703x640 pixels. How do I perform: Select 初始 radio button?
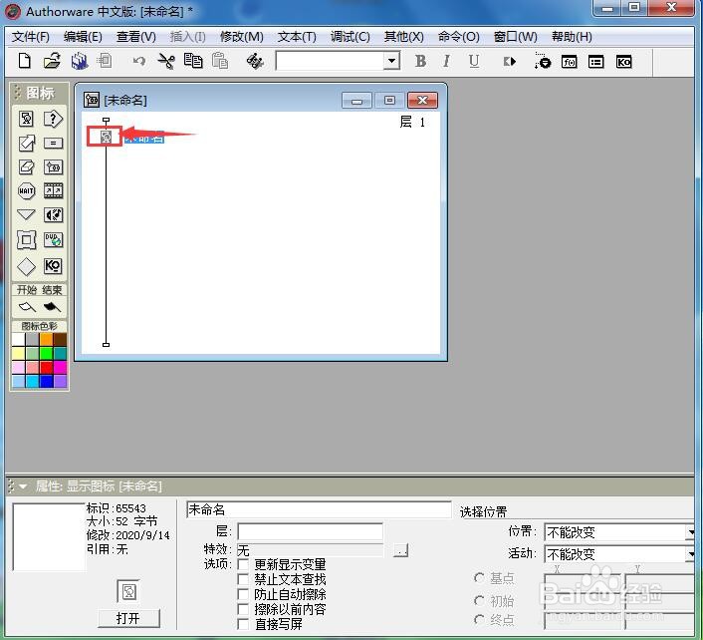tap(479, 600)
